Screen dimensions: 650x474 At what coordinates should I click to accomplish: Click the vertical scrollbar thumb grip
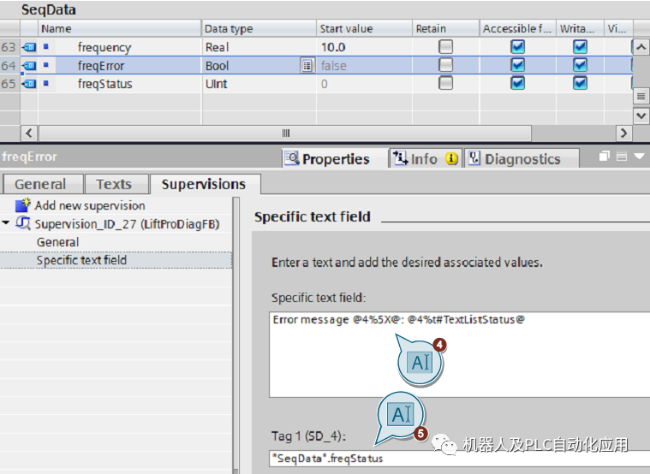pos(641,97)
